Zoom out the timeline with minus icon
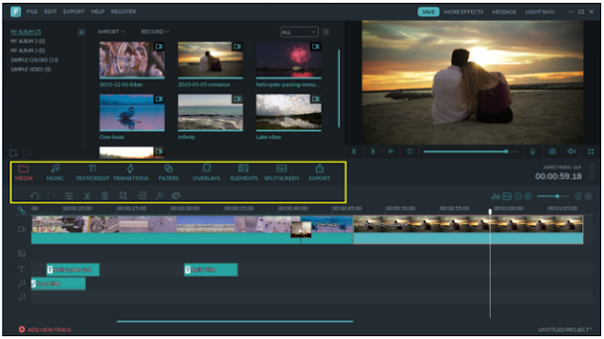604x339 pixels. (x=518, y=197)
